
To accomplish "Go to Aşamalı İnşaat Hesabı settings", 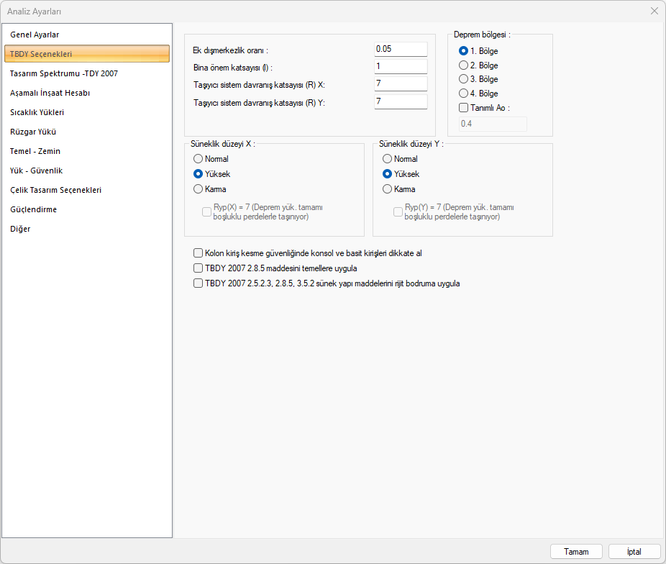I will [50, 93].
